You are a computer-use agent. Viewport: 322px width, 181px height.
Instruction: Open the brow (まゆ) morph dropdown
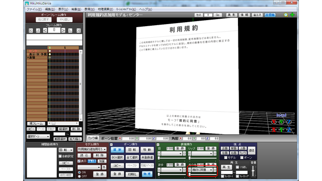tap(172, 170)
